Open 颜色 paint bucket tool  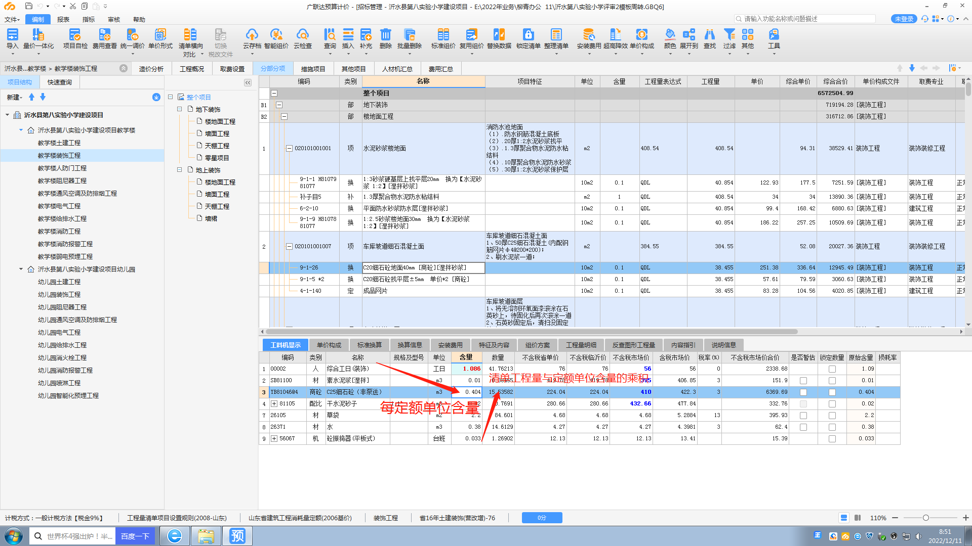pyautogui.click(x=670, y=38)
